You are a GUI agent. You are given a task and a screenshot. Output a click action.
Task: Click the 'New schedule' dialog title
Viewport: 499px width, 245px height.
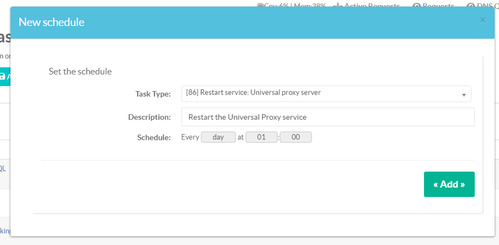pyautogui.click(x=51, y=22)
